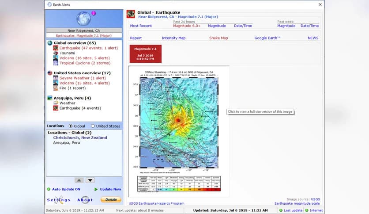The image size is (369, 214).
Task: Click the Fire report icon
Action: point(56,88)
